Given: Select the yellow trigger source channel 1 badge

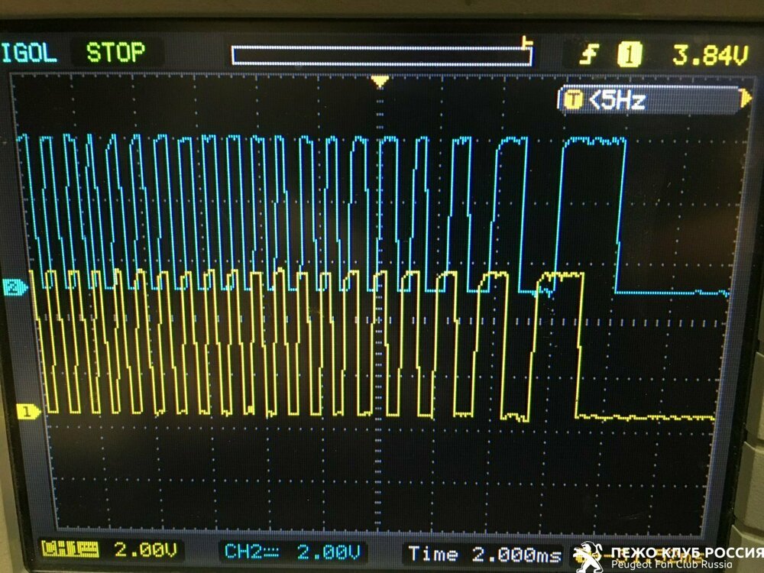Looking at the screenshot, I should 630,54.
